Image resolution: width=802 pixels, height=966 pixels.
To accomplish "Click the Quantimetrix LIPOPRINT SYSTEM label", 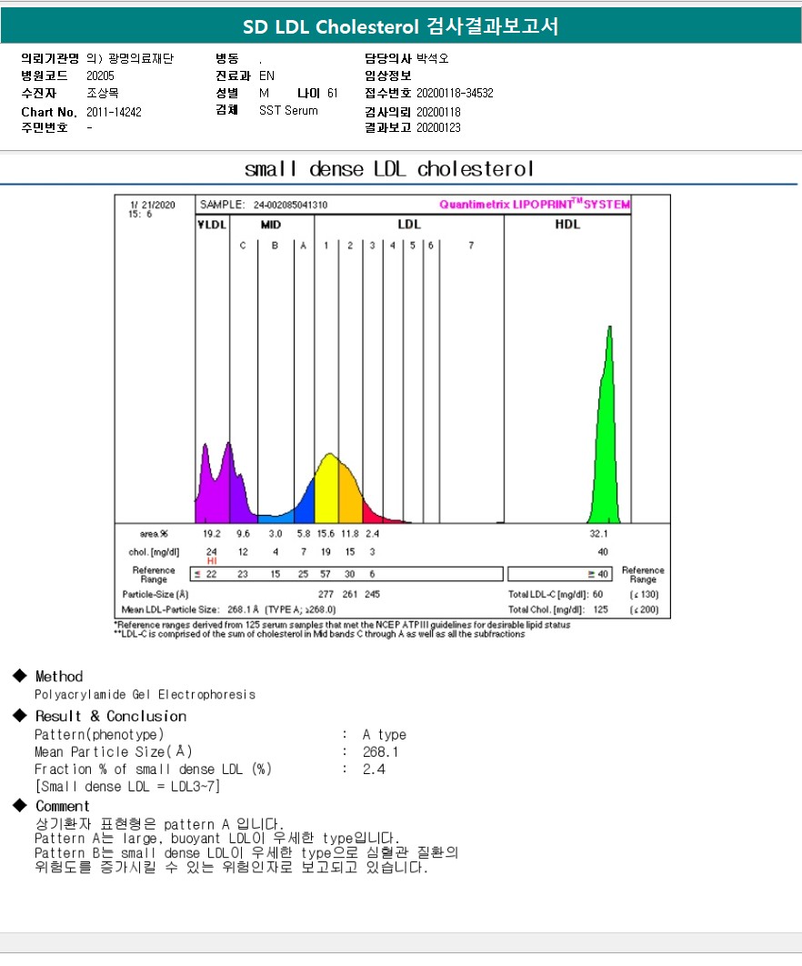I will pos(535,204).
